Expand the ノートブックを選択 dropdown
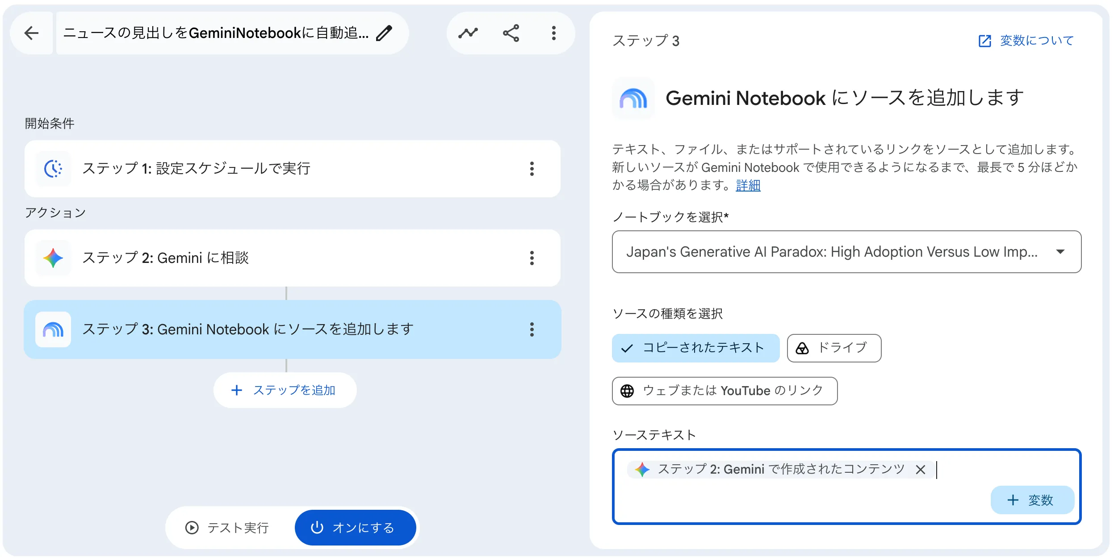This screenshot has width=1114, height=558. point(846,252)
